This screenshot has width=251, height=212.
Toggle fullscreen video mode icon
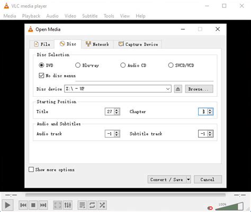pyautogui.click(x=58, y=205)
